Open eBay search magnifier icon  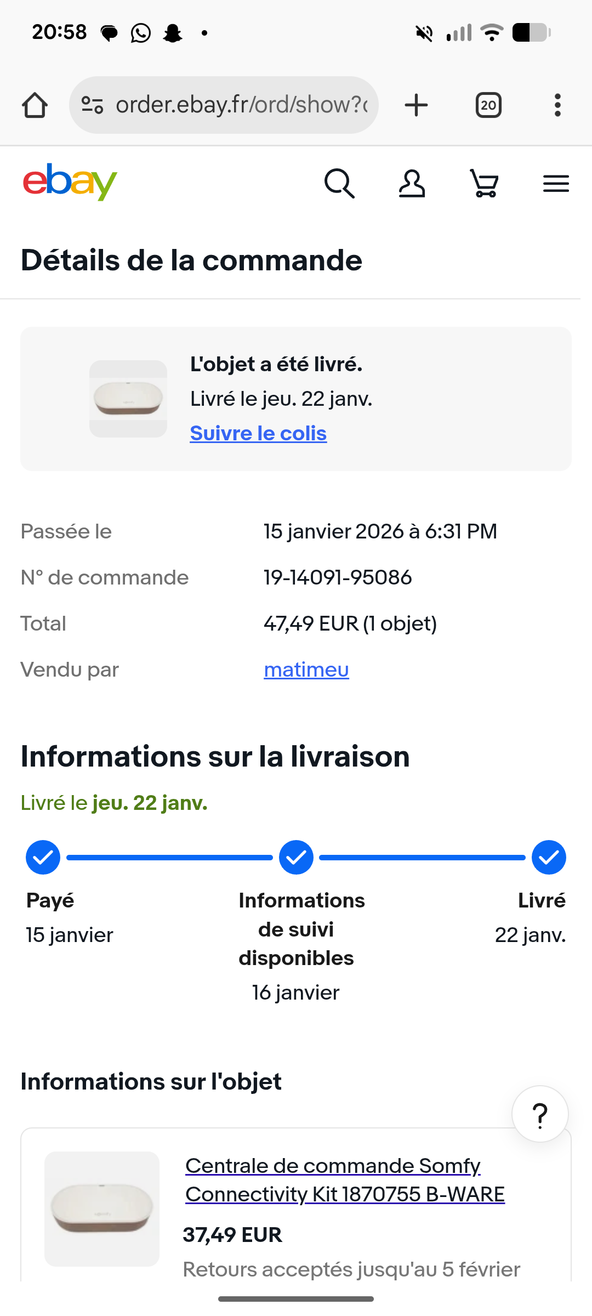pyautogui.click(x=339, y=183)
